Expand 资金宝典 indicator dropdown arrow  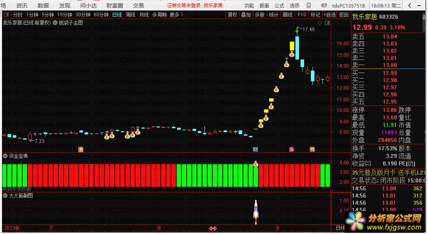5,156
